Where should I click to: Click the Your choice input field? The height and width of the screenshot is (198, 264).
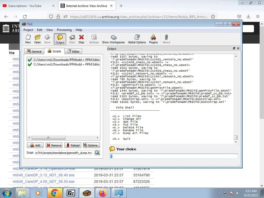point(174,156)
